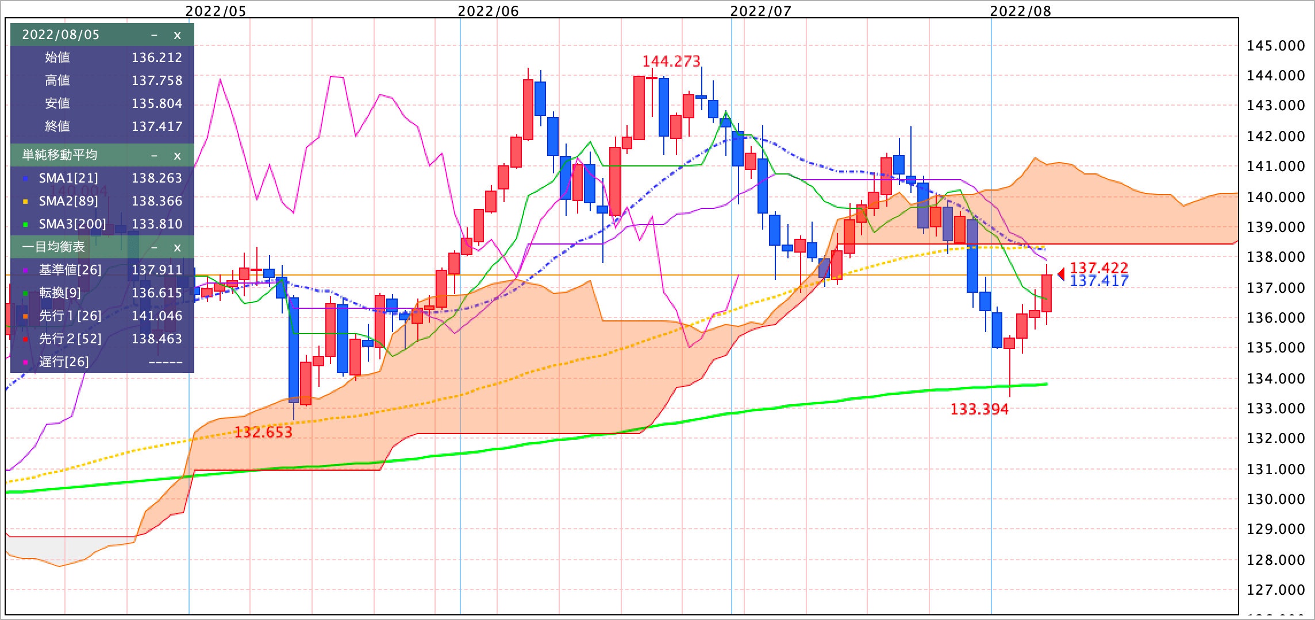1315x620 pixels.
Task: Click the 133.810 SMA3 value
Action: tap(157, 224)
